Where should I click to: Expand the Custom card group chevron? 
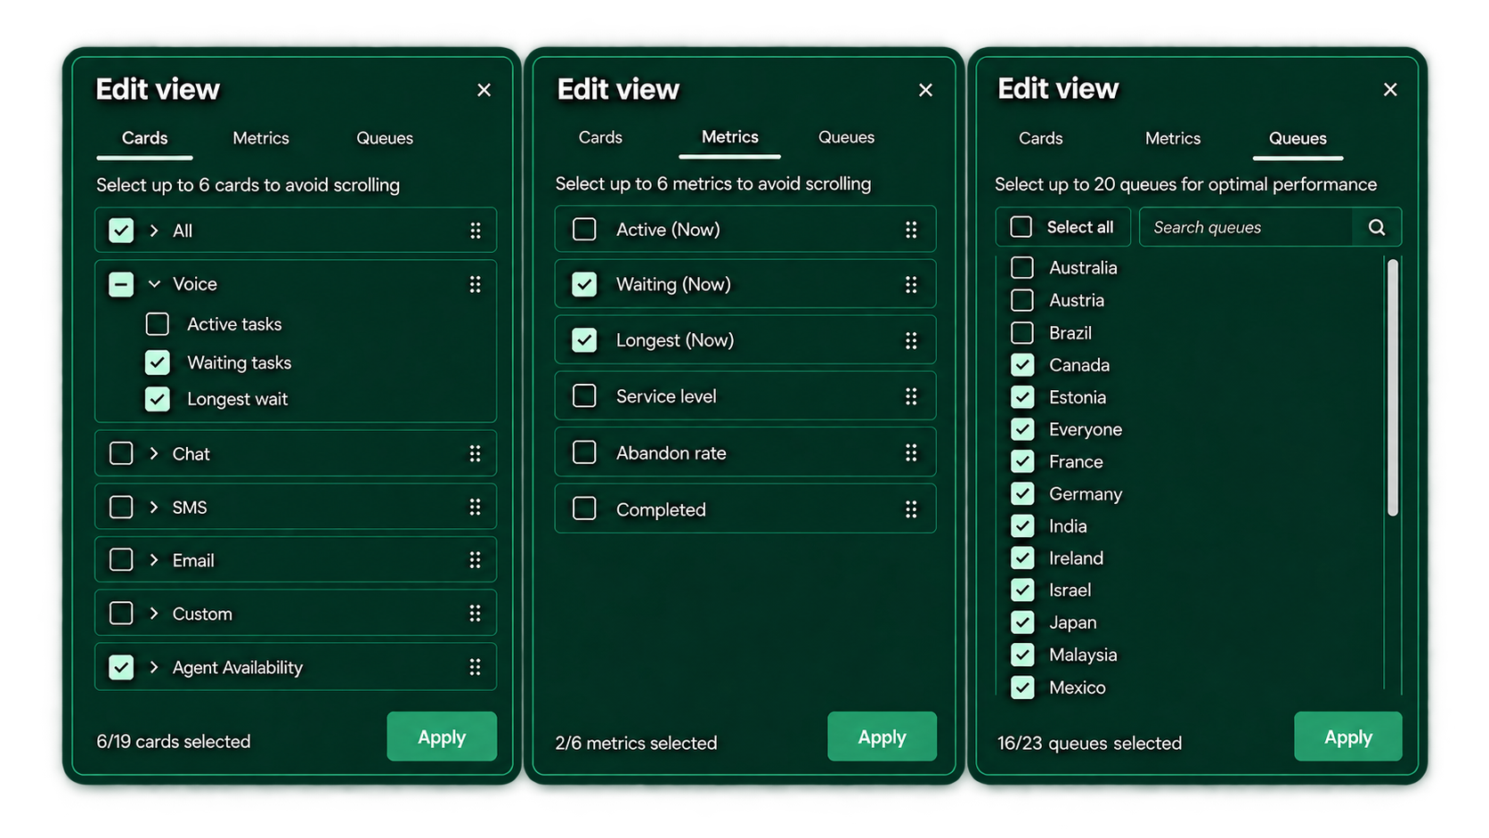[154, 614]
